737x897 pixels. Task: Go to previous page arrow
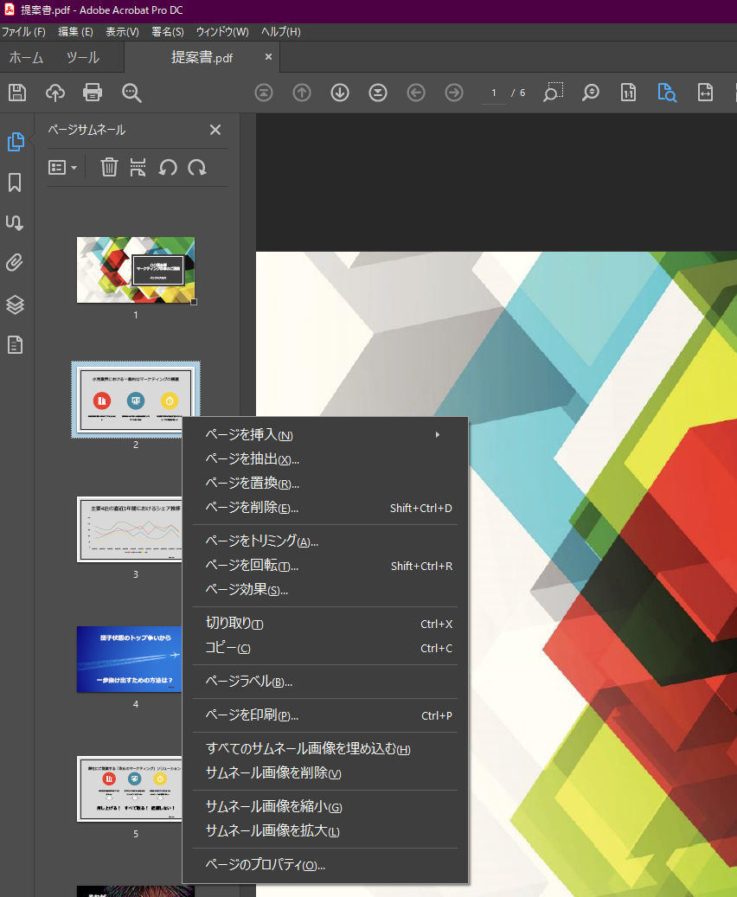(302, 93)
